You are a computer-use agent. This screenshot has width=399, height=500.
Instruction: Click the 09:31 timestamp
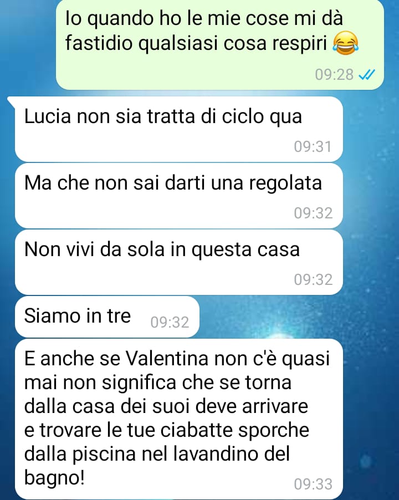click(x=313, y=147)
